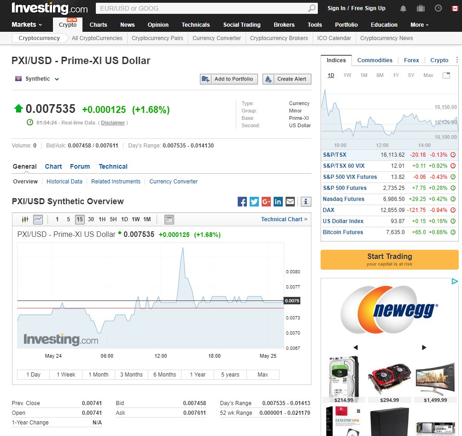Open Related Instruments link

(x=116, y=182)
